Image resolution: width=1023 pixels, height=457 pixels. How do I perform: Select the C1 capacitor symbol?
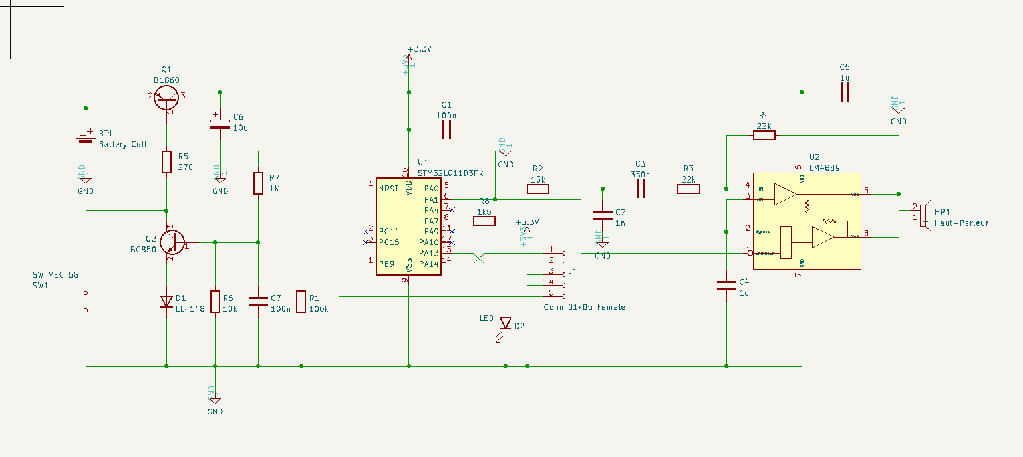tap(446, 130)
